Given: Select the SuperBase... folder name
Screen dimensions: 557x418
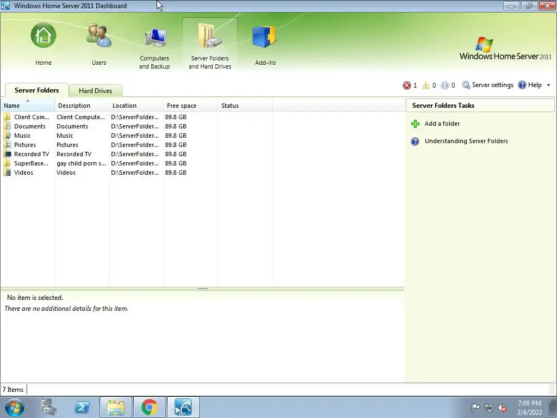Looking at the screenshot, I should coord(31,163).
